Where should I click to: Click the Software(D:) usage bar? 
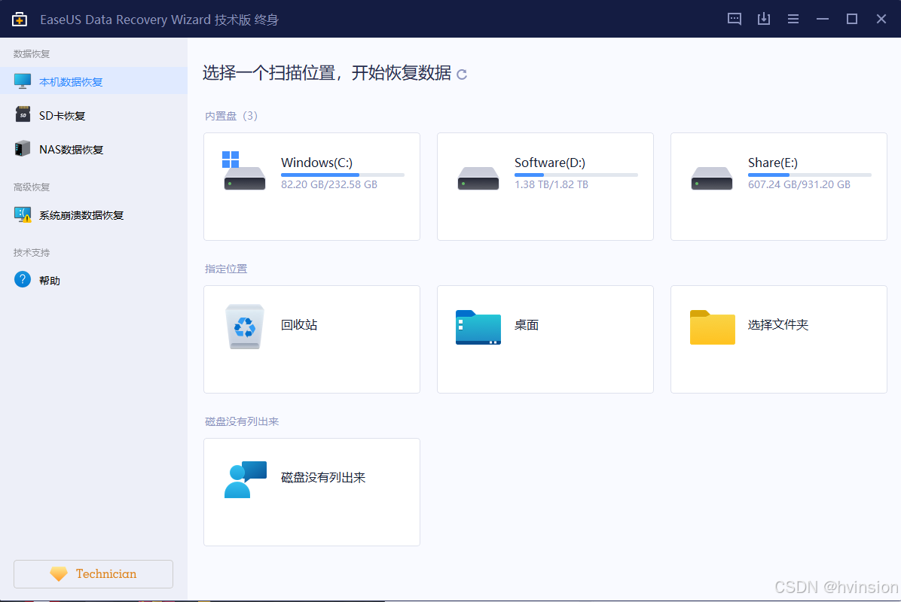pyautogui.click(x=576, y=175)
